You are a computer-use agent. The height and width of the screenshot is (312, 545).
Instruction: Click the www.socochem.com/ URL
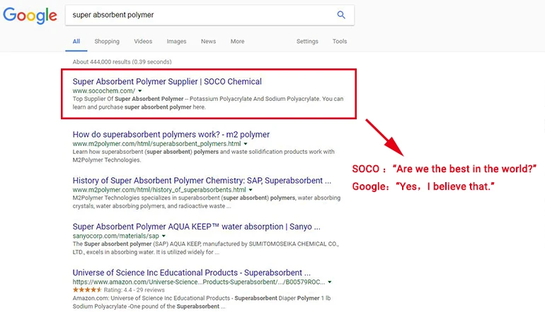pos(104,91)
